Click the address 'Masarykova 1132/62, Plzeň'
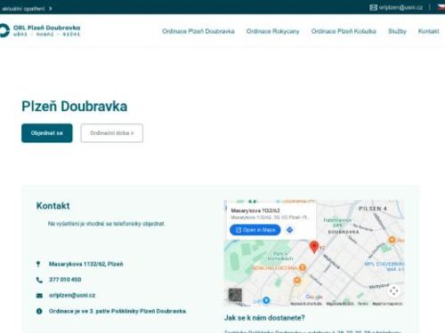445x333 pixels. tap(85, 264)
